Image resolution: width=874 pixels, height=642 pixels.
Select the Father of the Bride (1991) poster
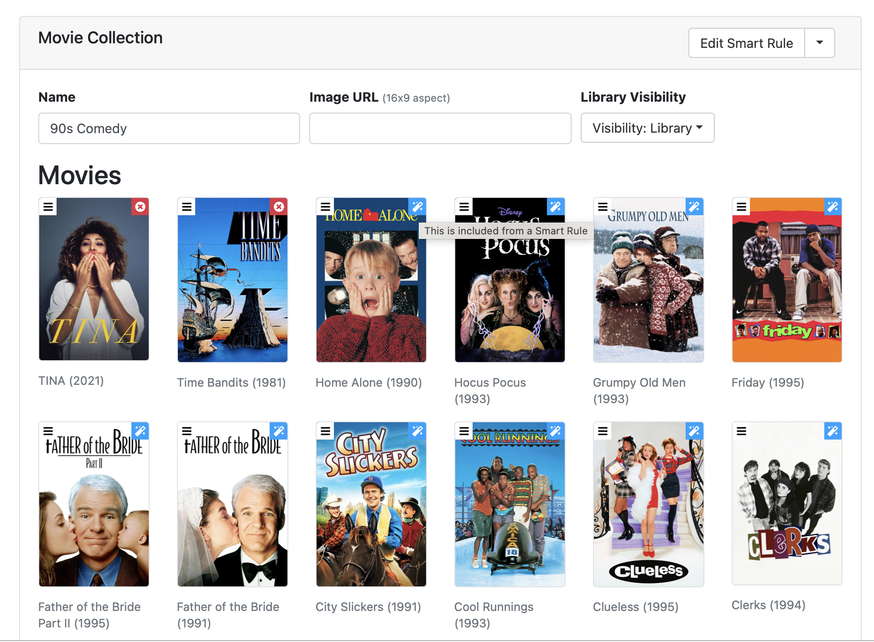pyautogui.click(x=233, y=504)
